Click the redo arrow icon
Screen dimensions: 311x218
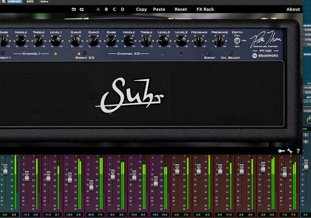(x=82, y=9)
